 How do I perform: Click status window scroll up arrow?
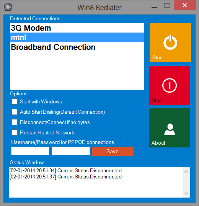click(x=186, y=172)
